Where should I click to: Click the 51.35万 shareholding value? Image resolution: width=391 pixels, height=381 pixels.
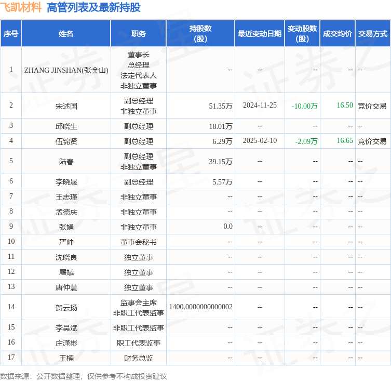[221, 106]
